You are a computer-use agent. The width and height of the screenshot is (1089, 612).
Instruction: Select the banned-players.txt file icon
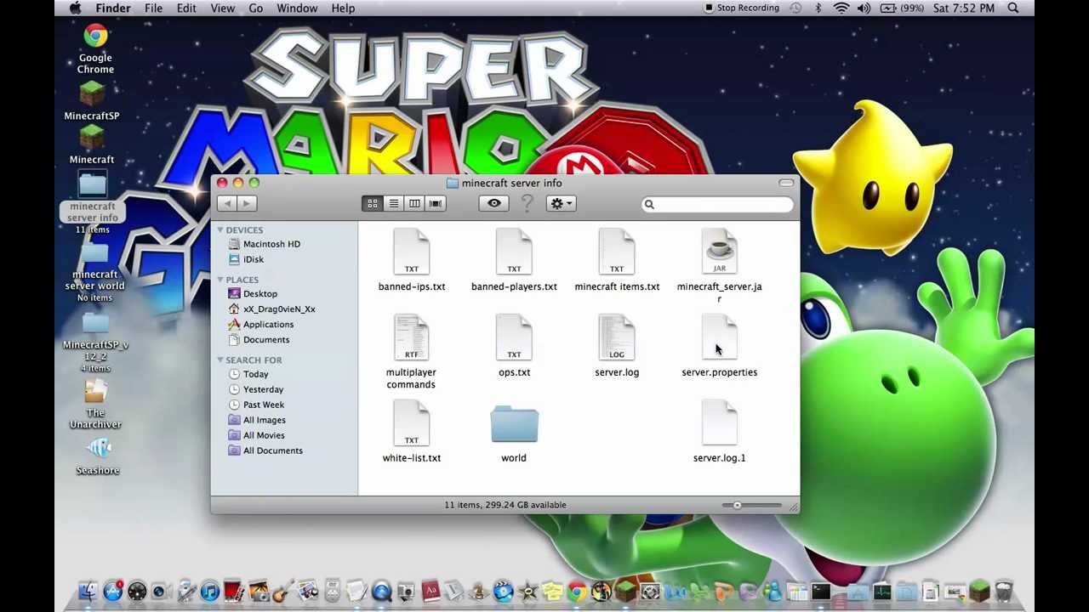pos(514,252)
